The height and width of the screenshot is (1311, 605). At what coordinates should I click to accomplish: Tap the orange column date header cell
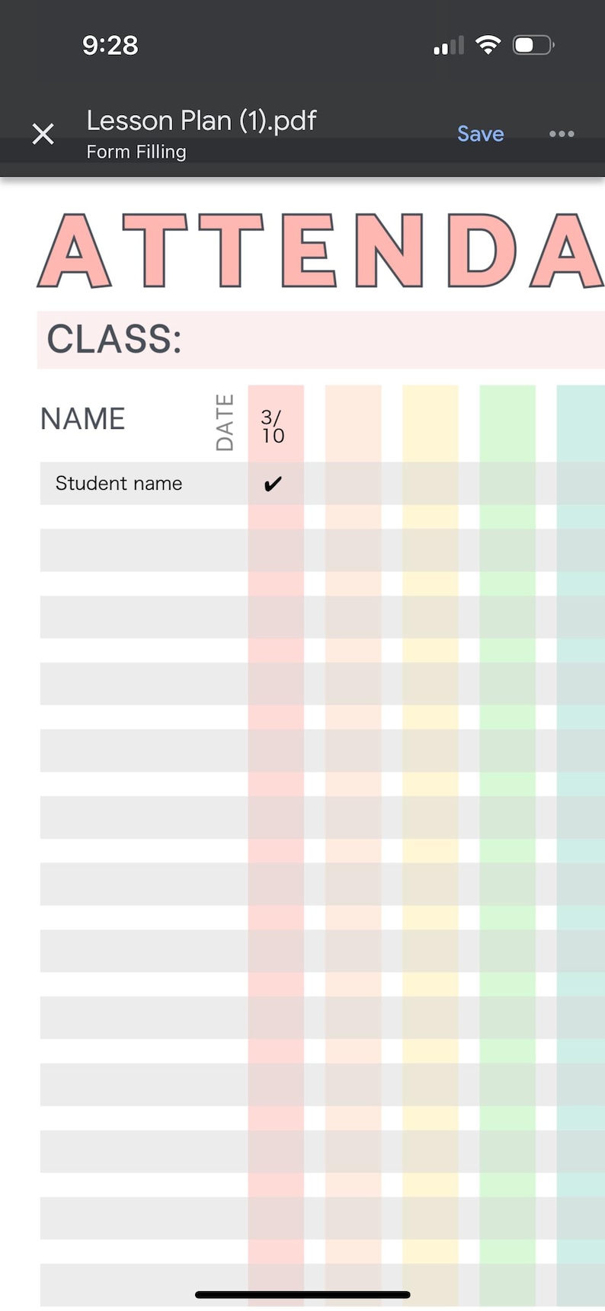pos(353,424)
